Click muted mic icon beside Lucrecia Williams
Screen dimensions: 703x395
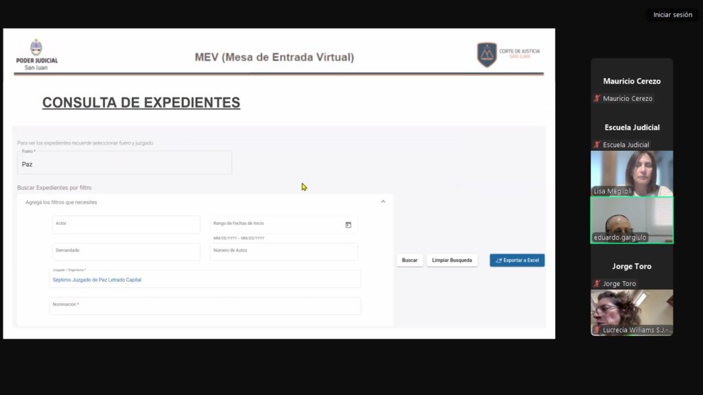(597, 330)
